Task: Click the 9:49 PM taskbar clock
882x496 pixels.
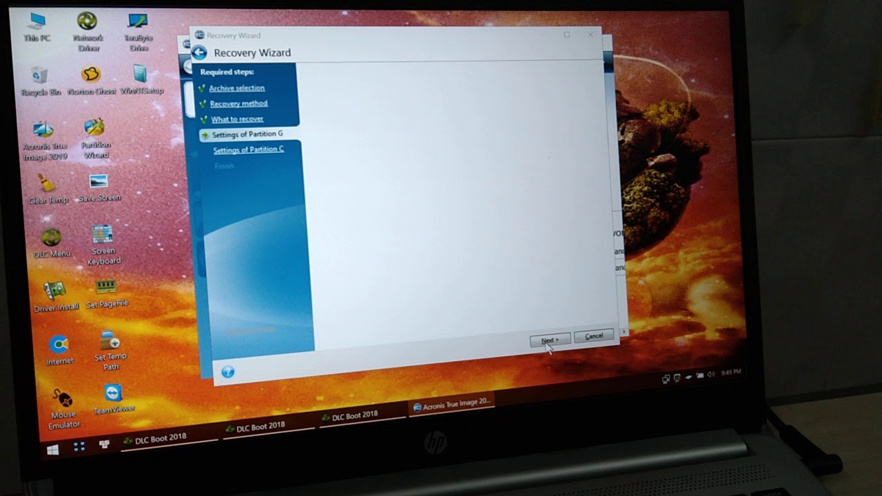Action: [x=731, y=372]
